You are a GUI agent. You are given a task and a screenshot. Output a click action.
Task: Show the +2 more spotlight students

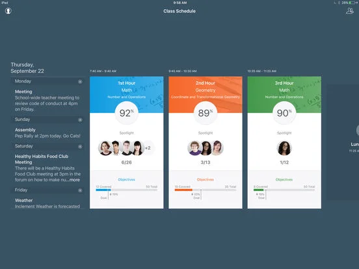149,148
